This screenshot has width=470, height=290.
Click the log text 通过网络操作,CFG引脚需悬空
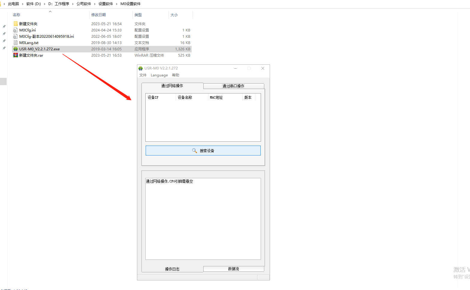coord(170,181)
